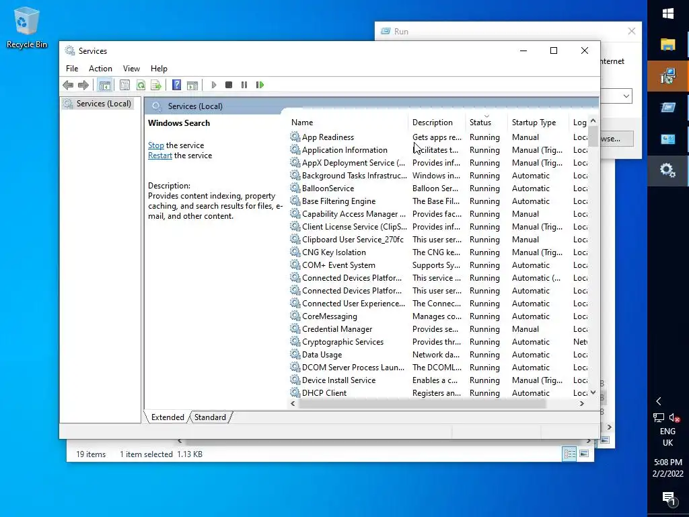
Task: Click the muted volume tray icon
Action: (x=674, y=417)
